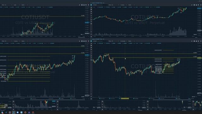Click the scale mode label at top-right chart's bottom corner
The image size is (202, 114).
point(195,35)
